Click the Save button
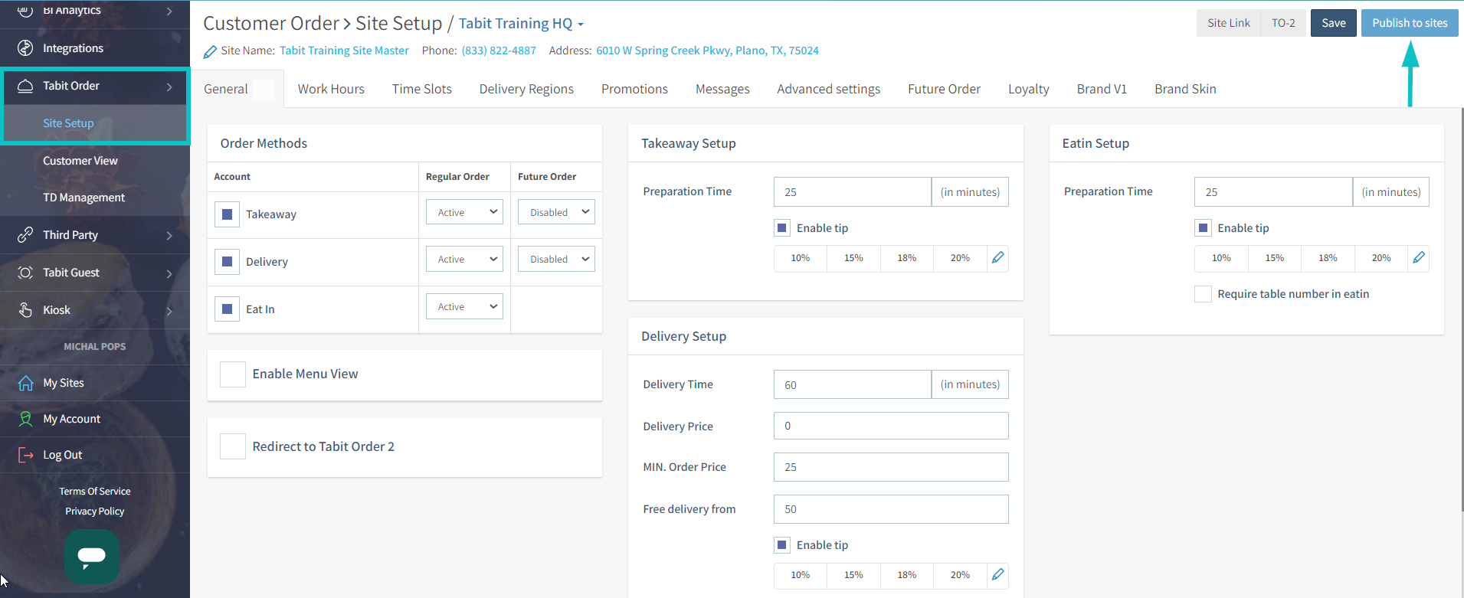The height and width of the screenshot is (598, 1464). coord(1334,23)
